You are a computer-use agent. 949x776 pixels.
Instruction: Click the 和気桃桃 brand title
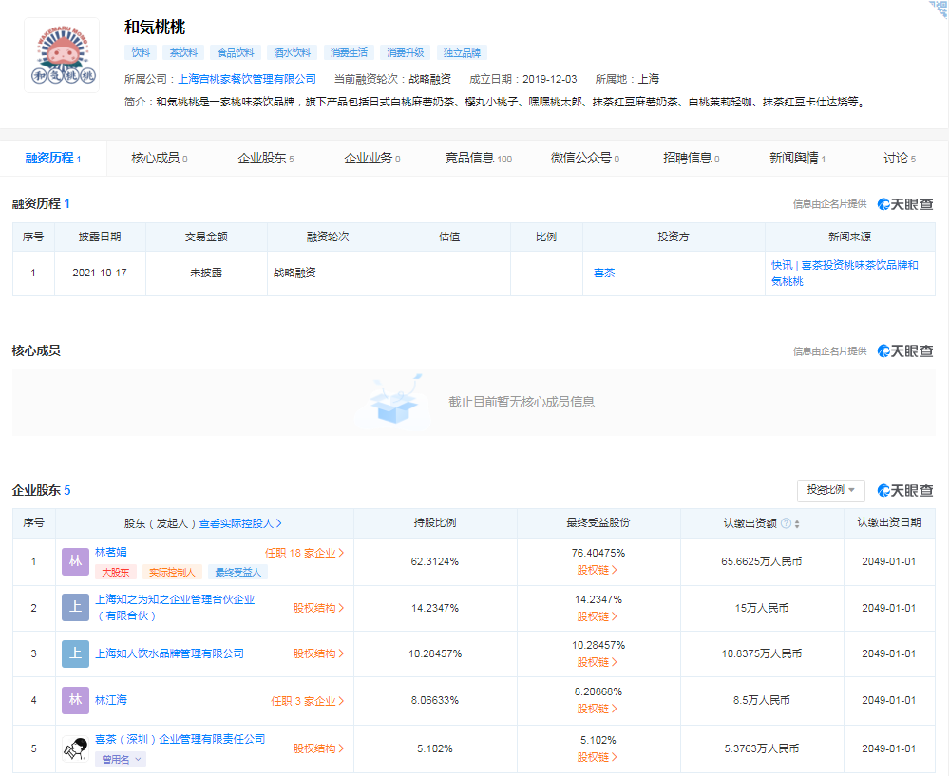point(155,28)
